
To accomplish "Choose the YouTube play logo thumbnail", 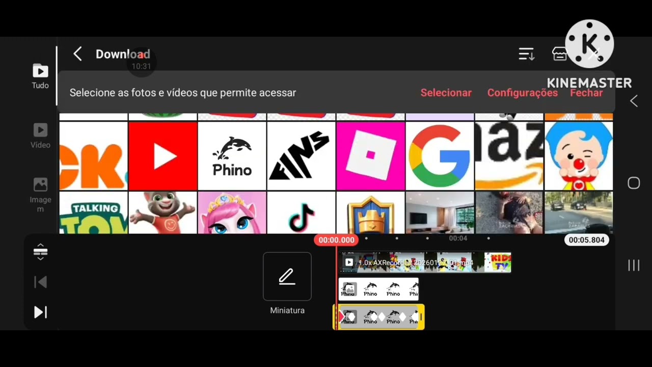I will 162,156.
